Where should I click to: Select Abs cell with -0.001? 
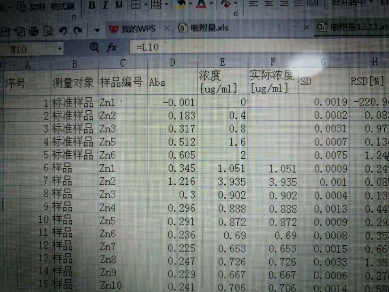[x=172, y=102]
